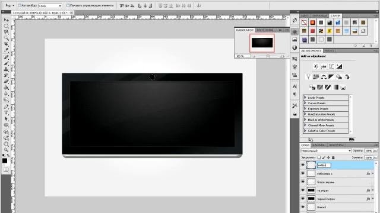
Task: Add a Black & White adjustment
Action: [x=331, y=77]
